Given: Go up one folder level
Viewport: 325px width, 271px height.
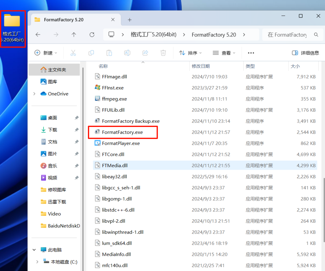Looking at the screenshot, I should point(74,35).
